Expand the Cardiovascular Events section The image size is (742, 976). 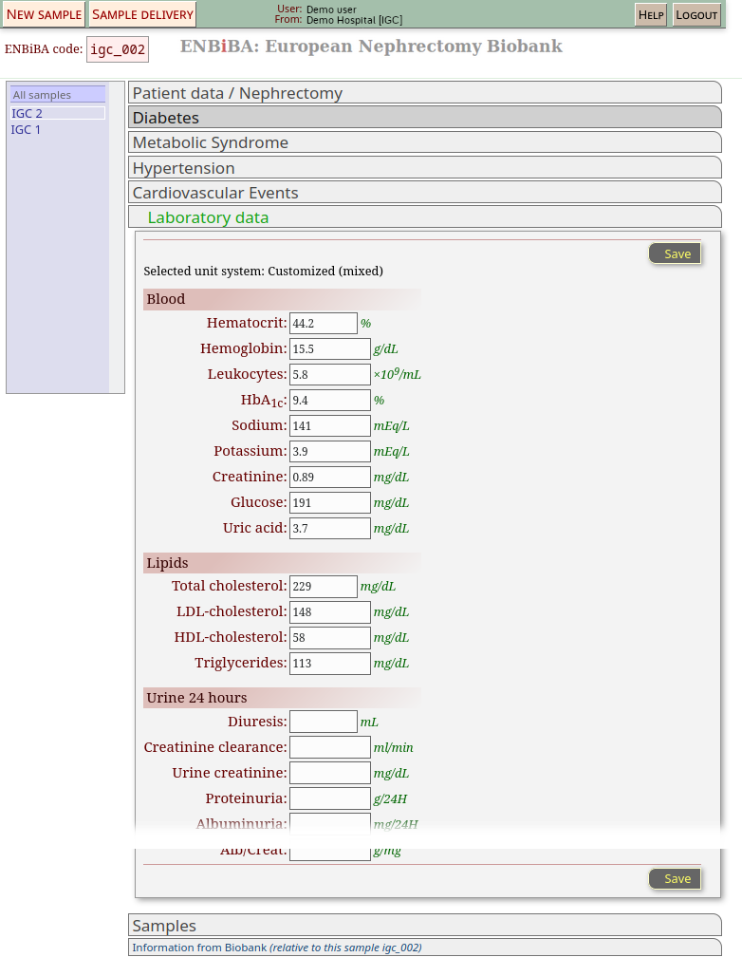point(424,193)
